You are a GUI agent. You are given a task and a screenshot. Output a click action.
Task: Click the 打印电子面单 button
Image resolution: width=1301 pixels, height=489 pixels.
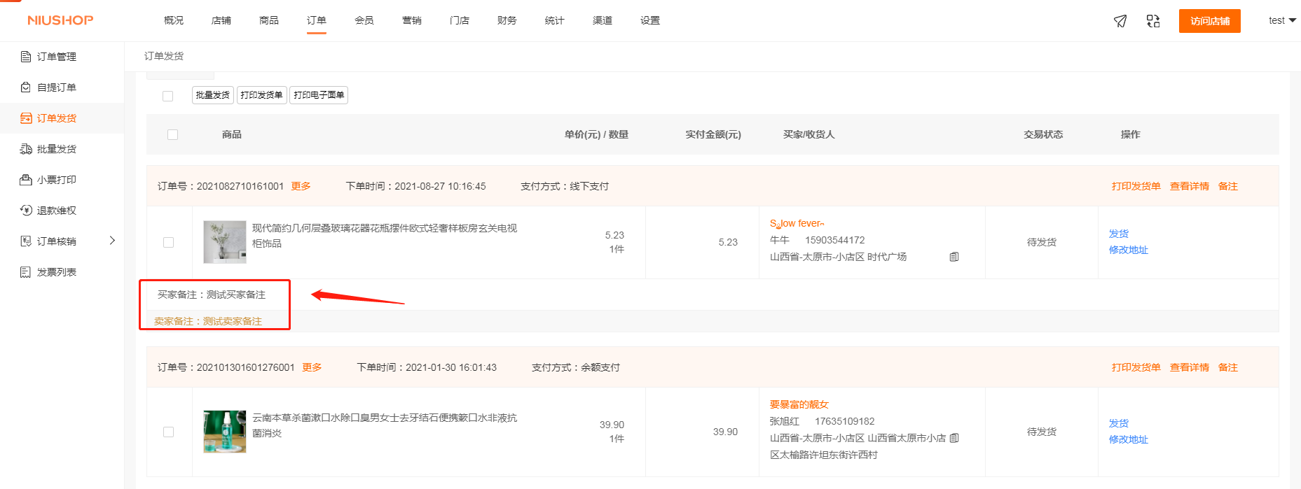click(x=319, y=95)
